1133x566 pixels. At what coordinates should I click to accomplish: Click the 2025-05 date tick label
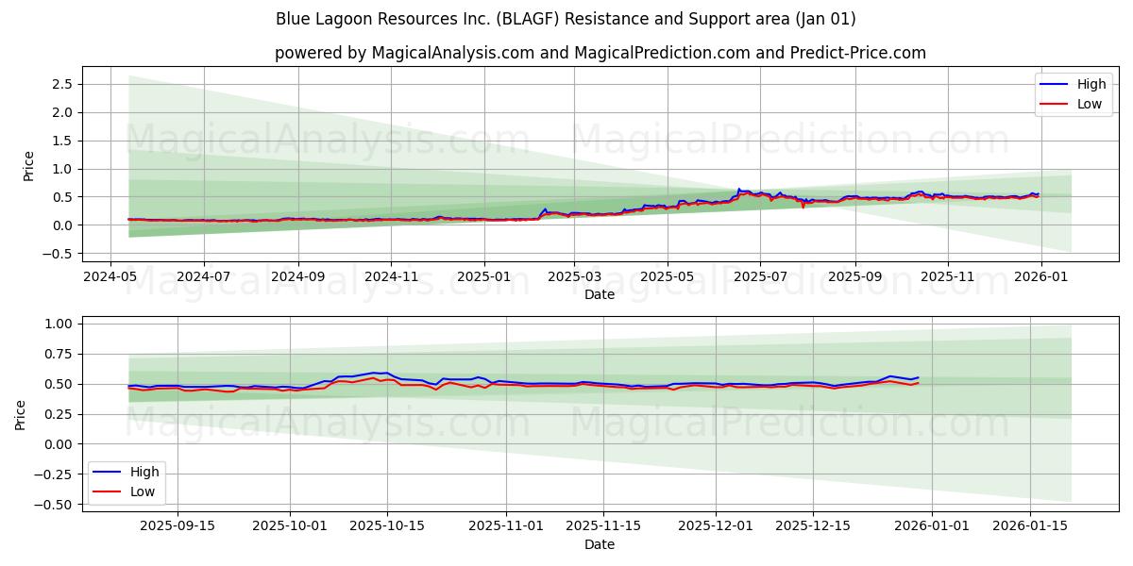pos(668,277)
